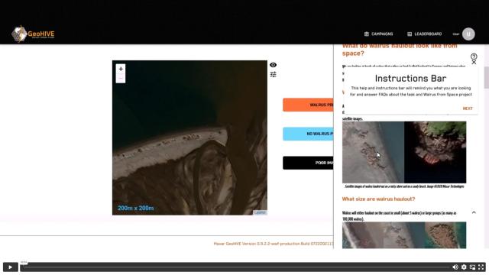
Task: Mute the video volume
Action: (x=455, y=267)
